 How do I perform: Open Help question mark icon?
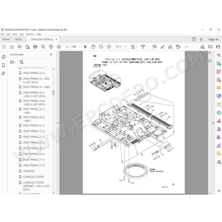coord(194,39)
